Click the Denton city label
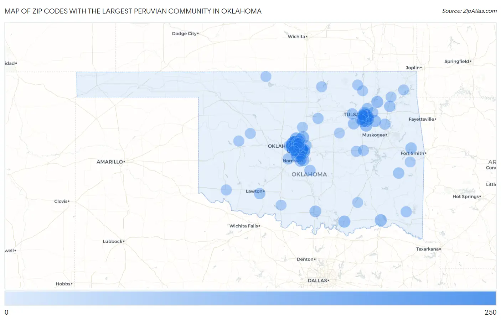Screen dimensions: 501x320 (305, 259)
